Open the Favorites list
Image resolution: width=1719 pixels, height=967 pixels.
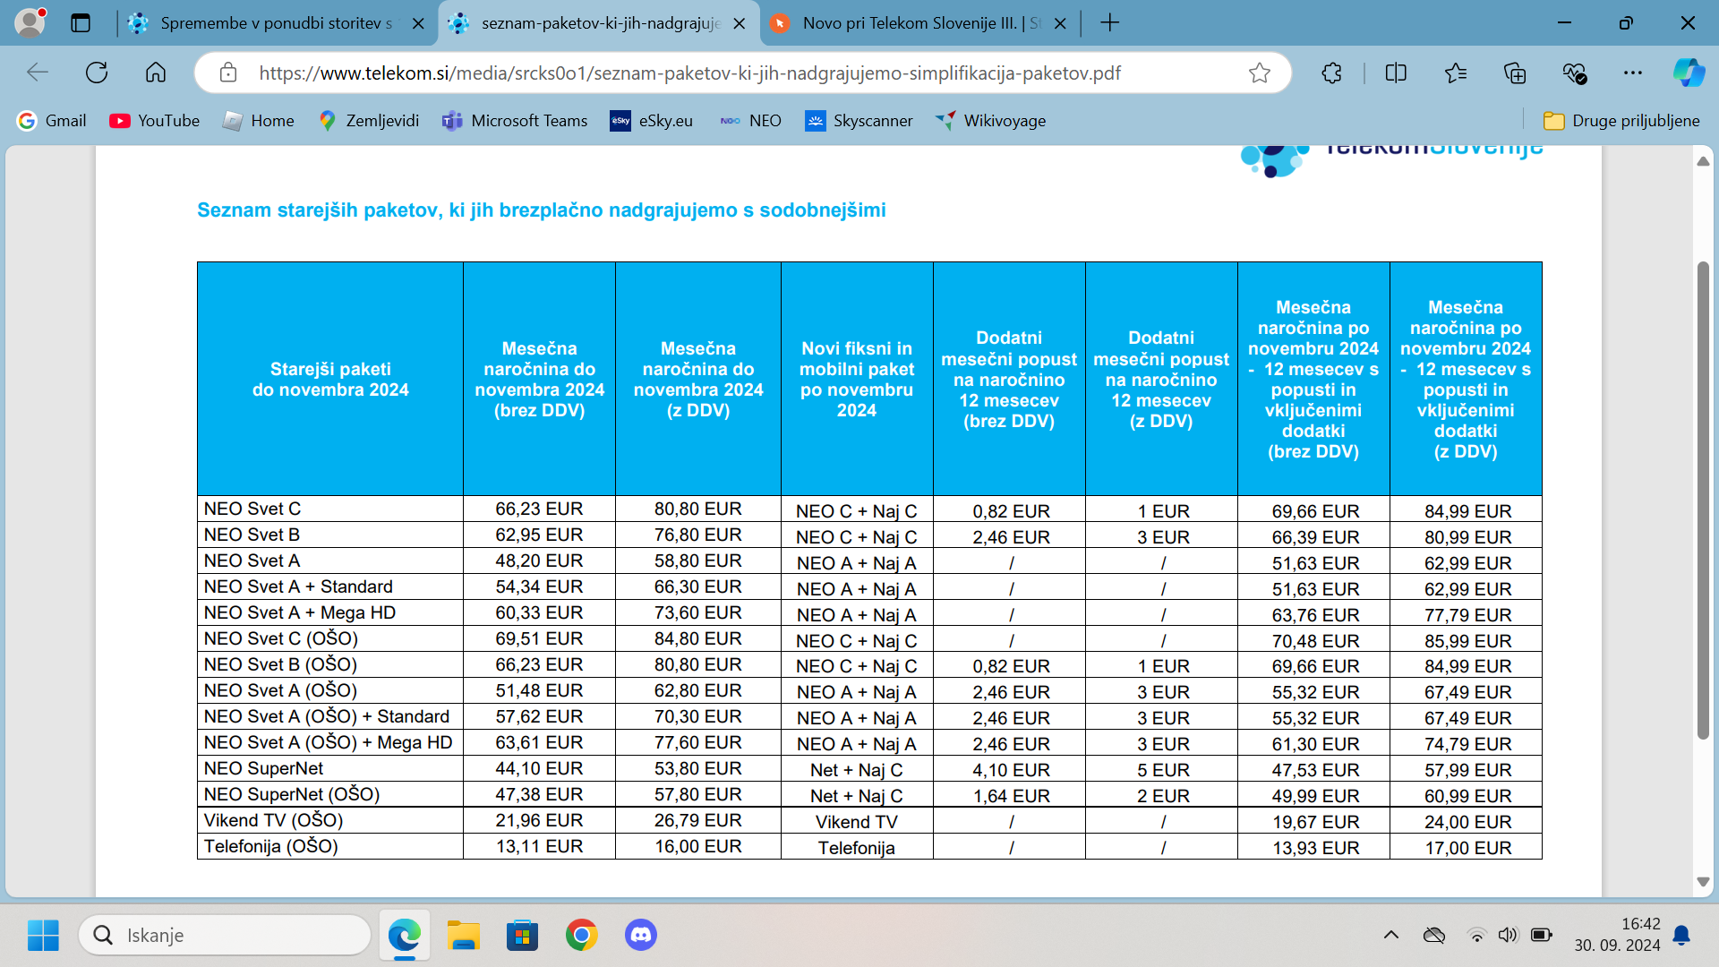coord(1456,73)
